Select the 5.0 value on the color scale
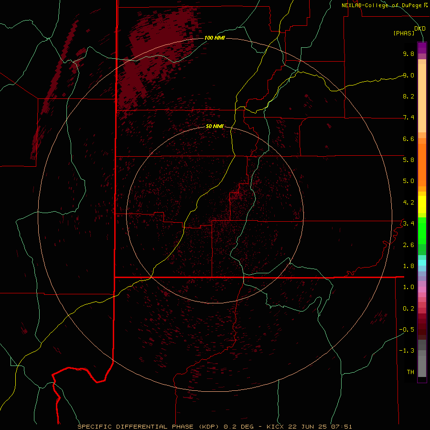The height and width of the screenshot is (430, 430). tap(408, 181)
